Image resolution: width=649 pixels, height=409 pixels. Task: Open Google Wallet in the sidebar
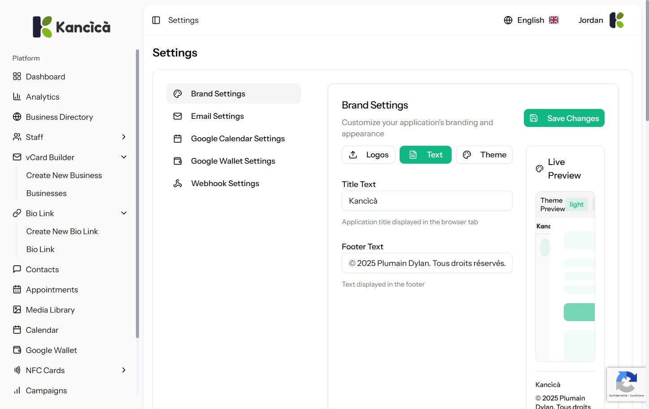tap(51, 350)
